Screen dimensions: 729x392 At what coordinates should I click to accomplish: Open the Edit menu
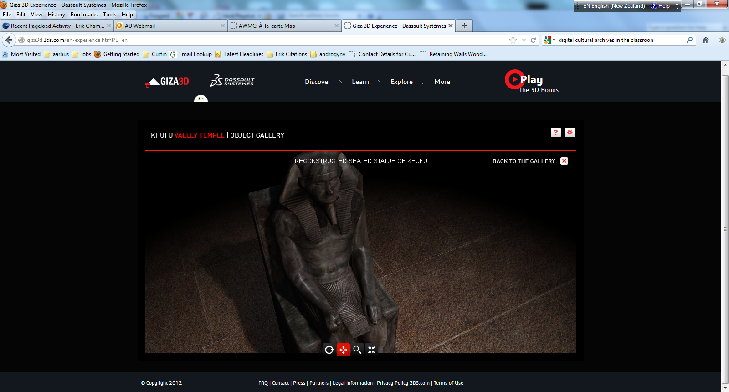[x=21, y=15]
